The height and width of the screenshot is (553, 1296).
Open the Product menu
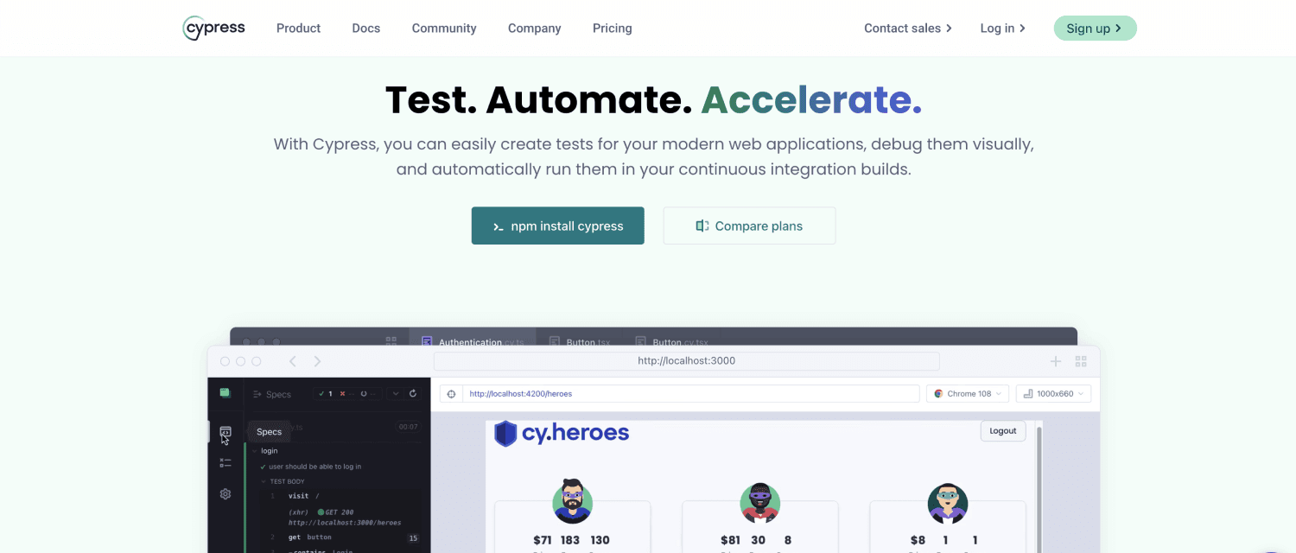pos(298,29)
